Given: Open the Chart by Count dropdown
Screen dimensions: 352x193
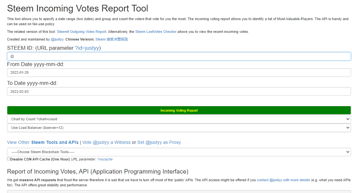Looking at the screenshot, I should [179, 119].
